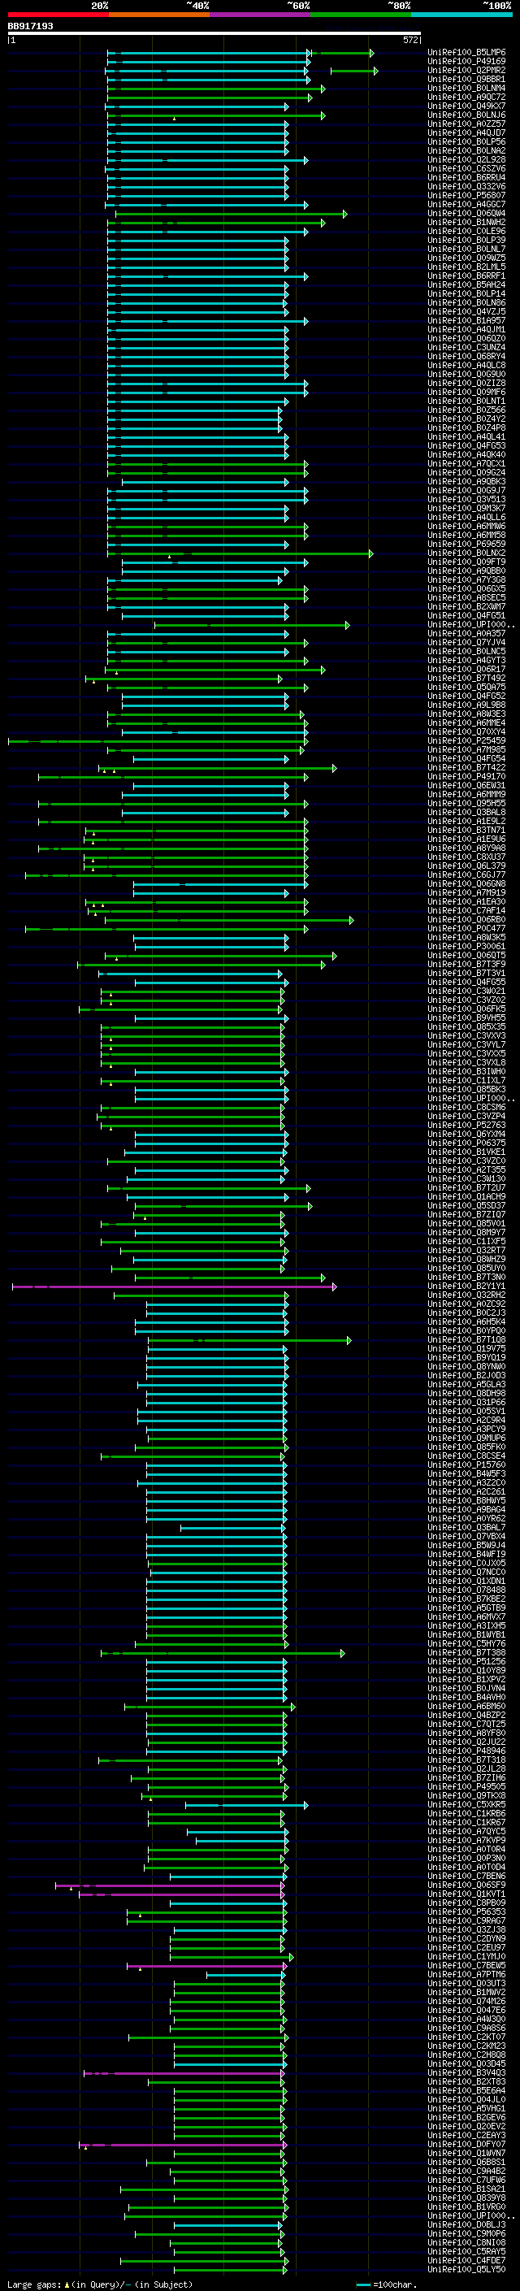Click the =100char. scale legend
The height and width of the screenshot is (2291, 520).
386,2284
